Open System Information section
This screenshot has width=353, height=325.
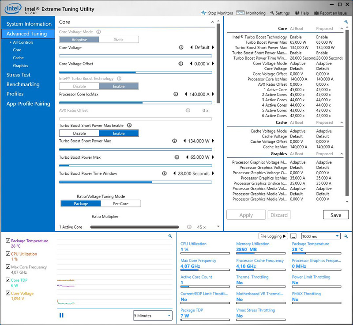coord(29,24)
